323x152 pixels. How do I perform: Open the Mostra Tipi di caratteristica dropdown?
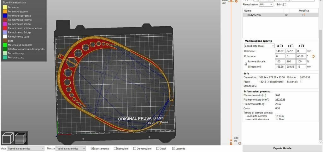[71, 149]
